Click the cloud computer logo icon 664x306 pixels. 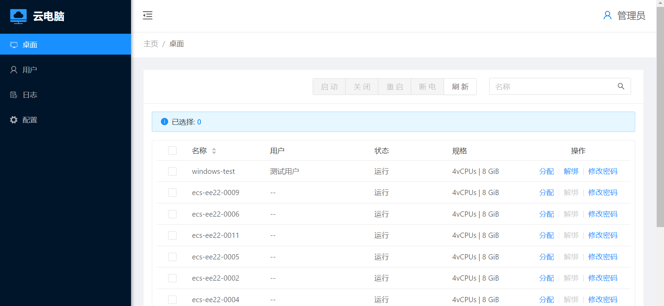18,16
